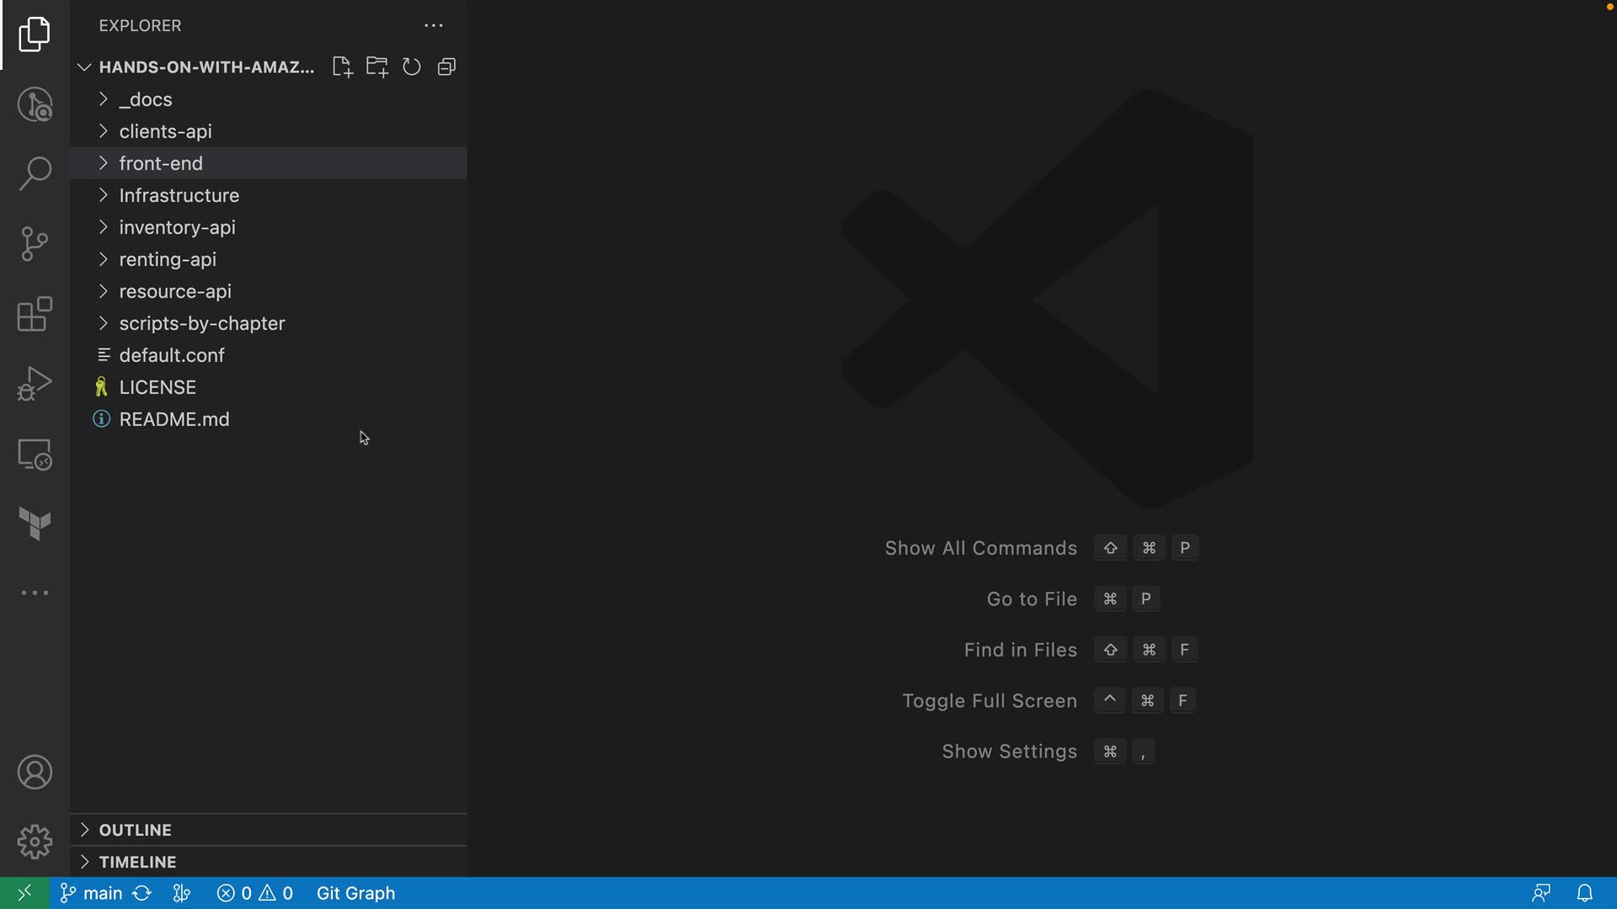Click the New Folder icon in explorer
Viewport: 1617px width, 909px height.
pyautogui.click(x=376, y=67)
